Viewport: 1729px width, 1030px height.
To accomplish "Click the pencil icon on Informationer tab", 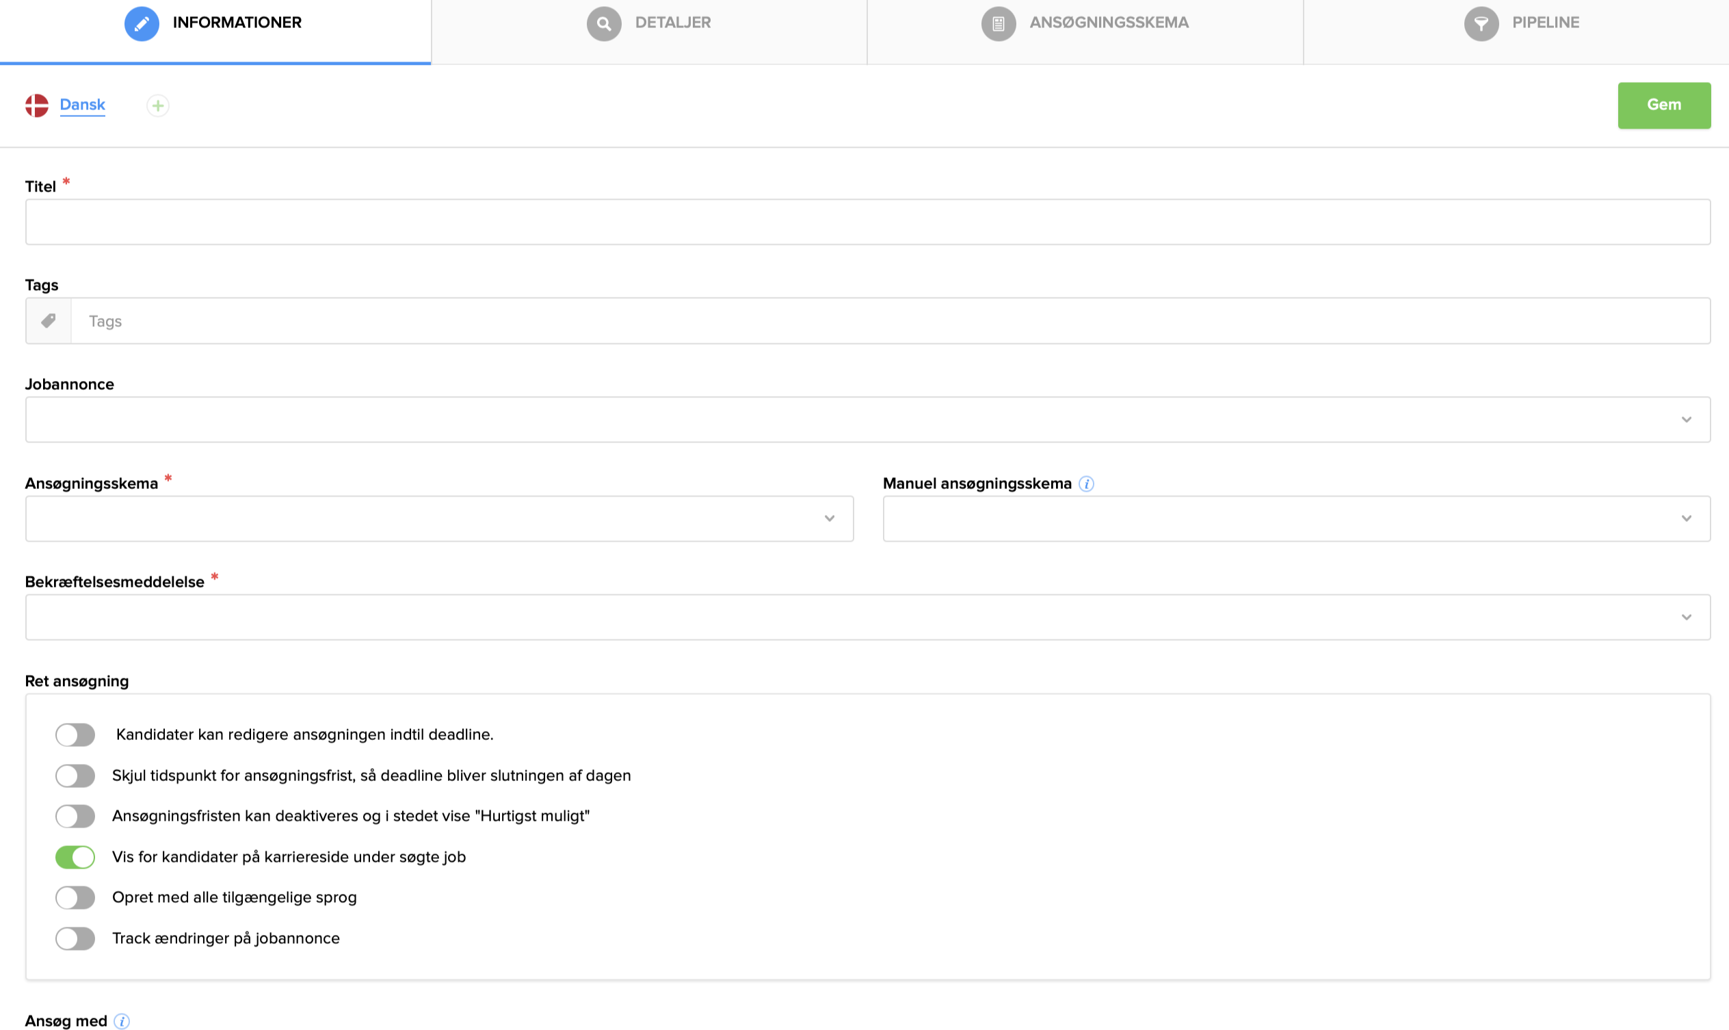I will [x=142, y=23].
